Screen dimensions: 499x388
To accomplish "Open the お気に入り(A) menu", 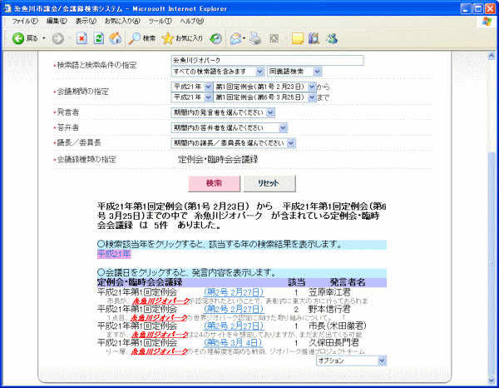I will pos(122,21).
